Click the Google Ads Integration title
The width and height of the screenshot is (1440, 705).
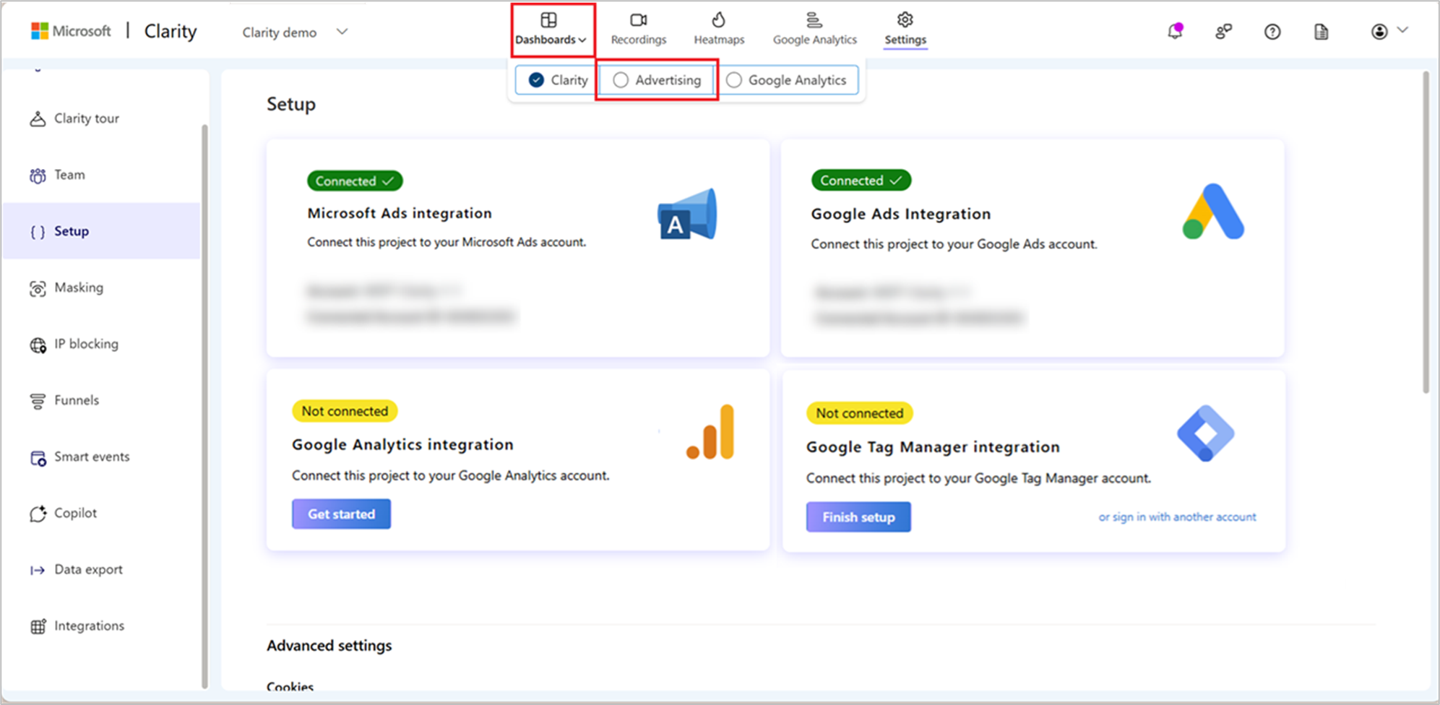pyautogui.click(x=900, y=214)
